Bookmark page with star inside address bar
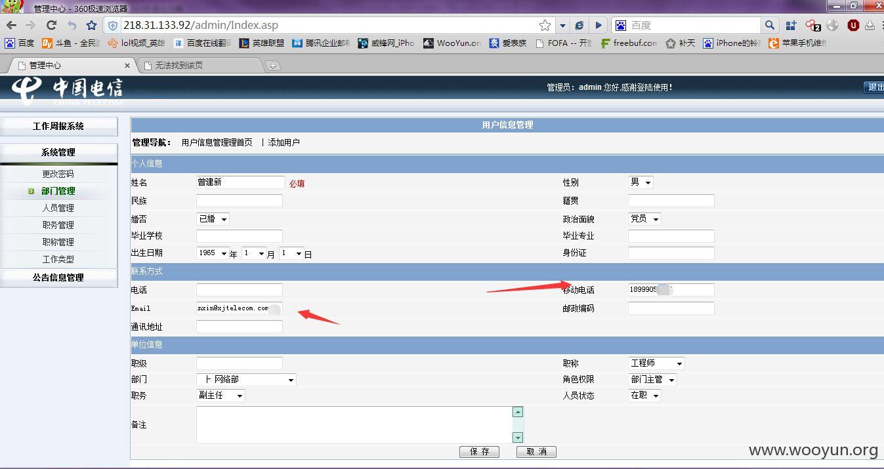 click(545, 25)
